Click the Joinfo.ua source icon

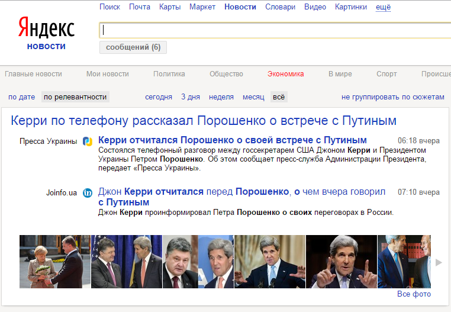[x=88, y=192]
